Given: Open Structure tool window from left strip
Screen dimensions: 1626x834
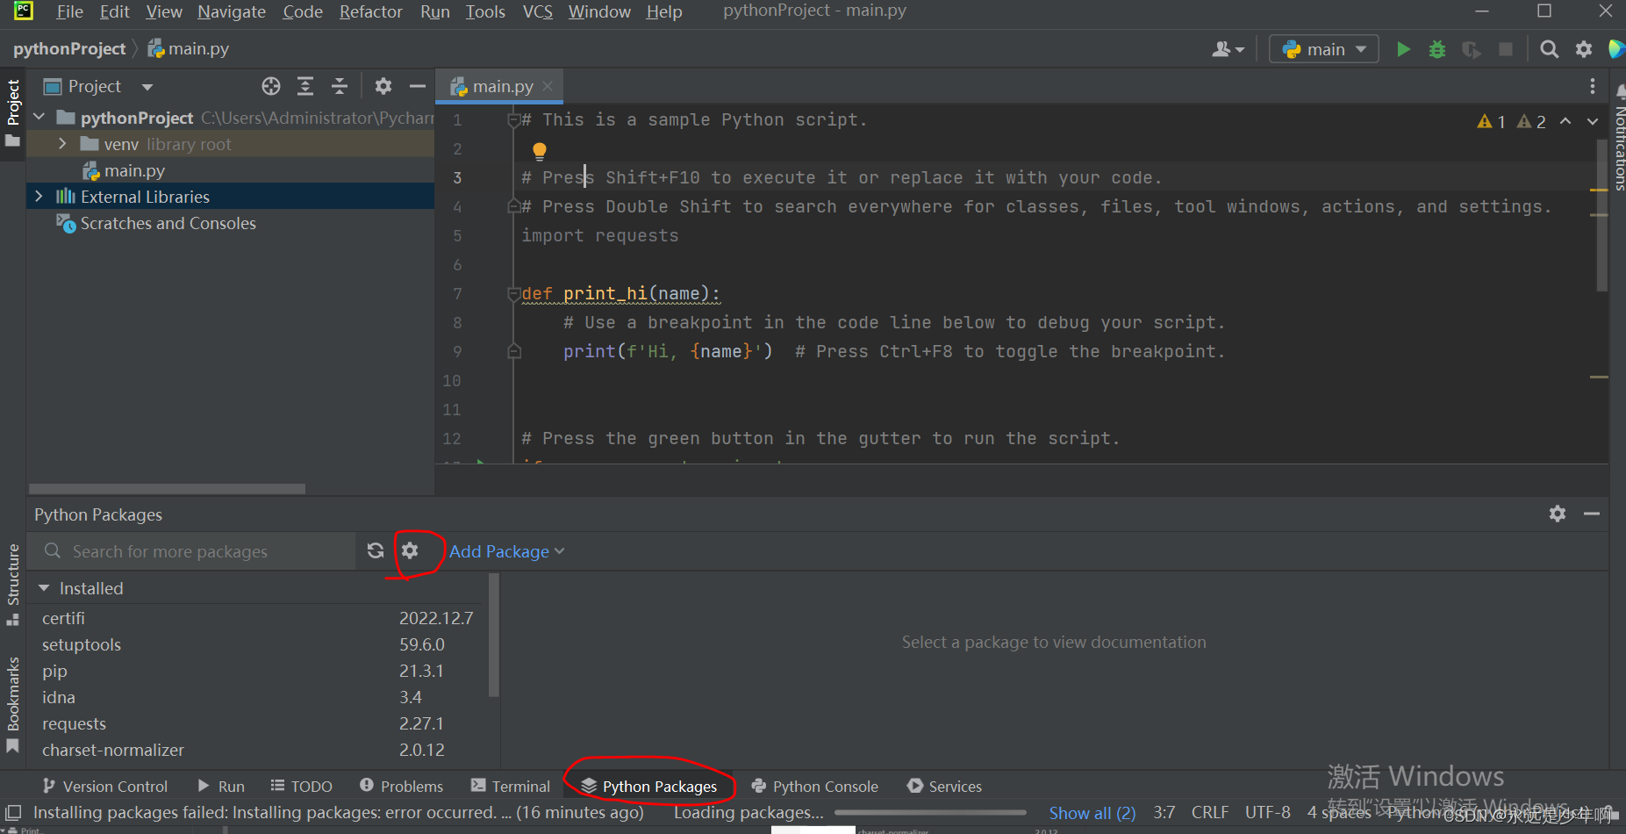Looking at the screenshot, I should (13, 584).
